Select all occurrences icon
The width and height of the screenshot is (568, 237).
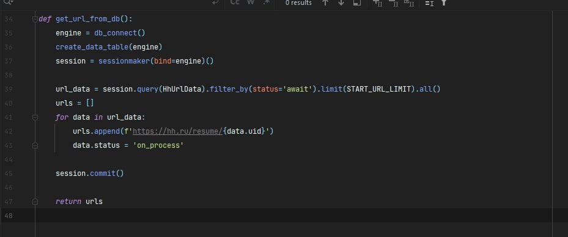pos(409,3)
